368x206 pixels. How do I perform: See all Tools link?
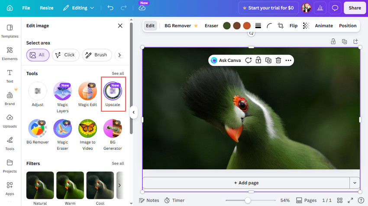click(118, 74)
